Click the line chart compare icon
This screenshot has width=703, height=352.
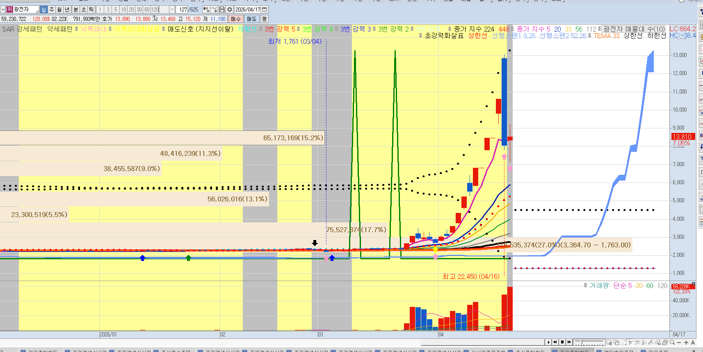(x=214, y=9)
